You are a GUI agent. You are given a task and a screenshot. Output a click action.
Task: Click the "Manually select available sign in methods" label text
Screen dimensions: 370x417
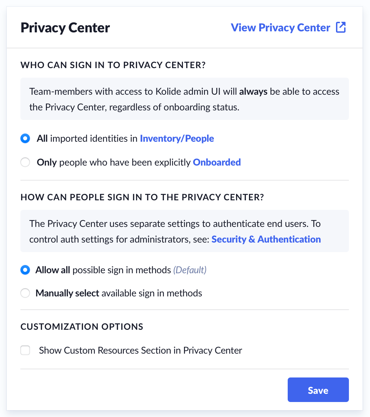coord(119,293)
